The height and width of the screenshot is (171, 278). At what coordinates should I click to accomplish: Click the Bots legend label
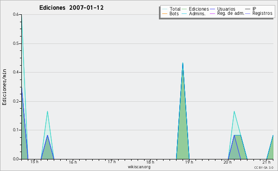pos(174,13)
